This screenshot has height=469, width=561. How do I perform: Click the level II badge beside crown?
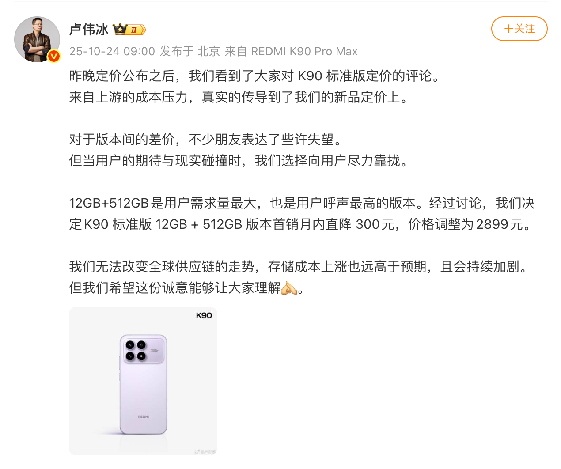click(x=136, y=30)
